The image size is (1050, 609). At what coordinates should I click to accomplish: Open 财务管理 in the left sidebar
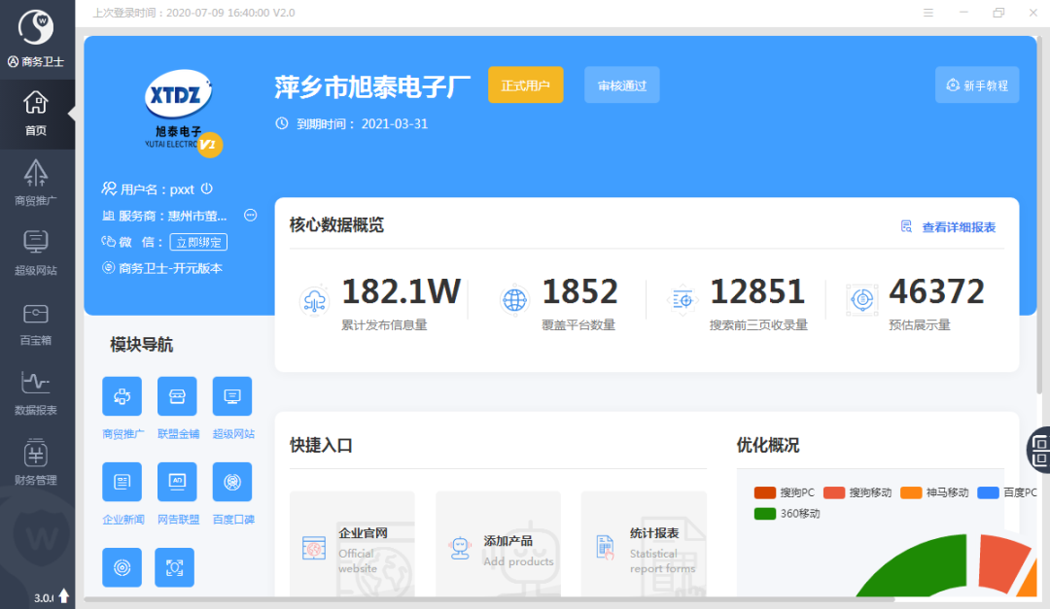36,462
